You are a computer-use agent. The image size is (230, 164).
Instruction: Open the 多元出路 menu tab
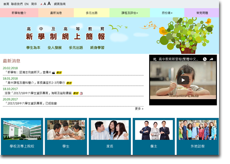coord(92,13)
